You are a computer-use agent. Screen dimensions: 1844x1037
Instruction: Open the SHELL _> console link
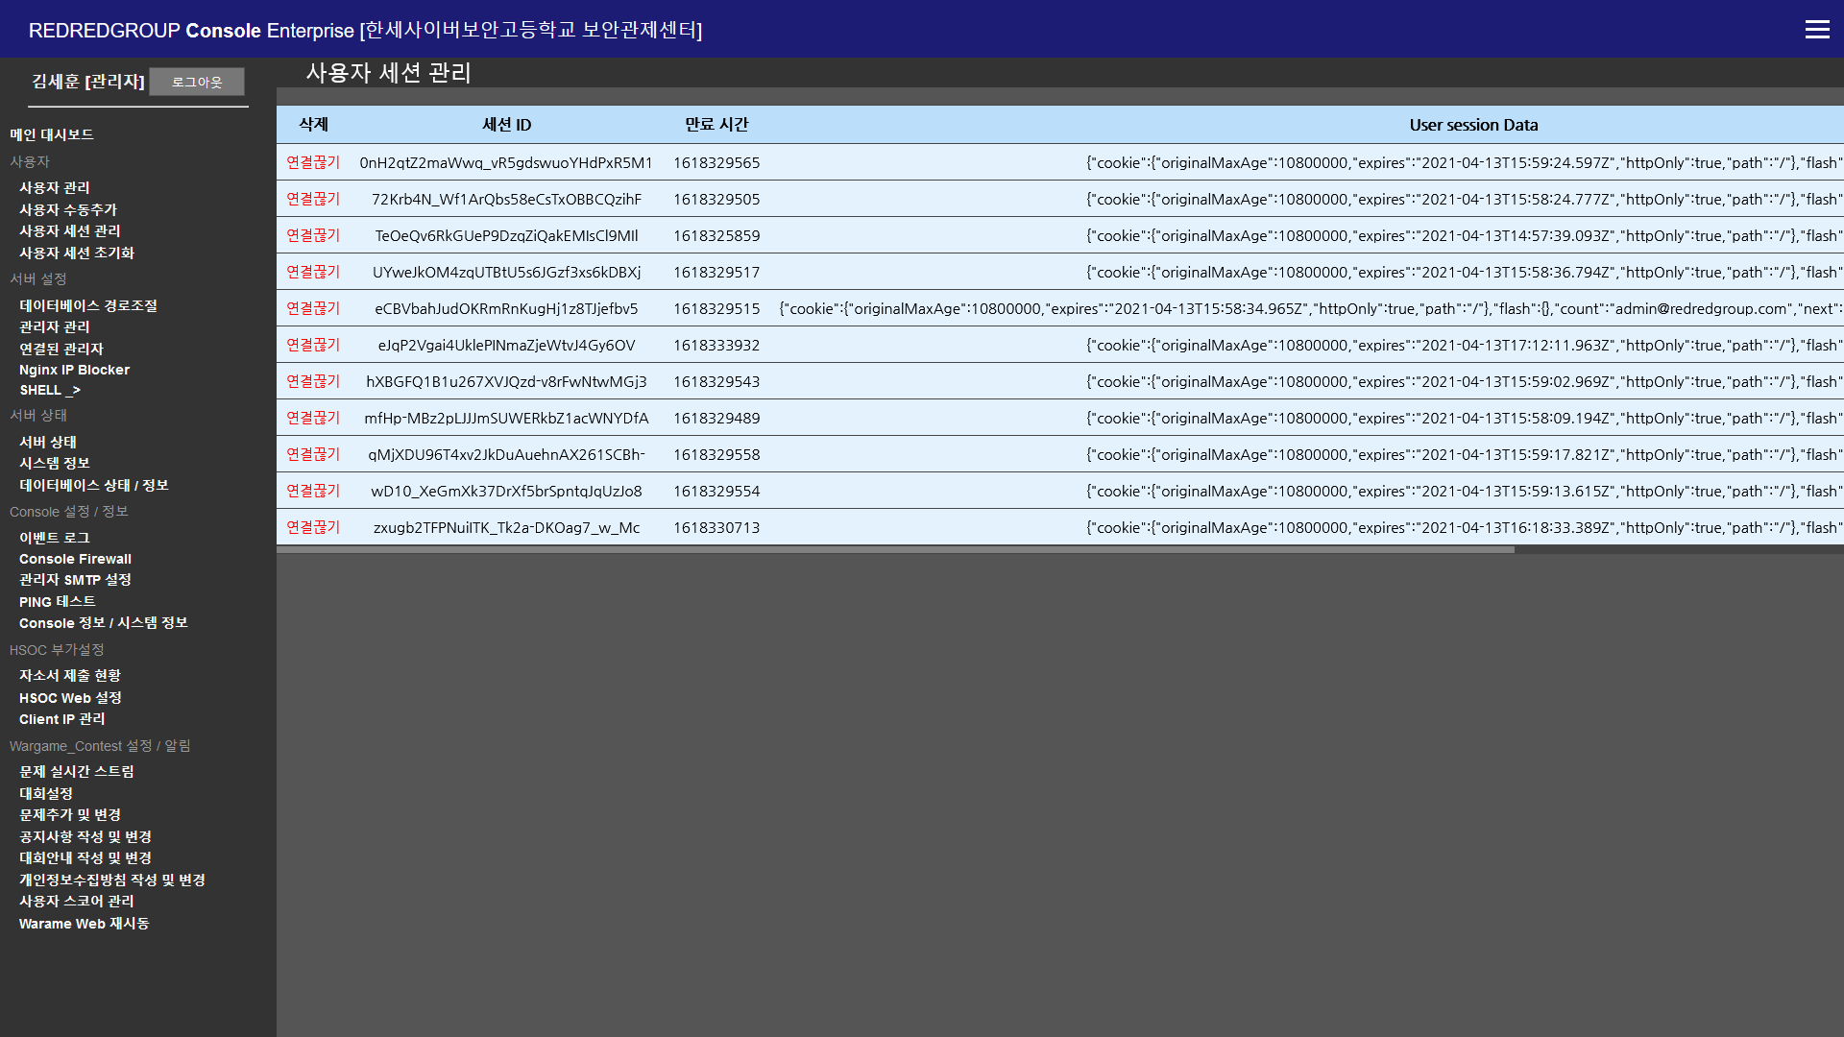(50, 391)
